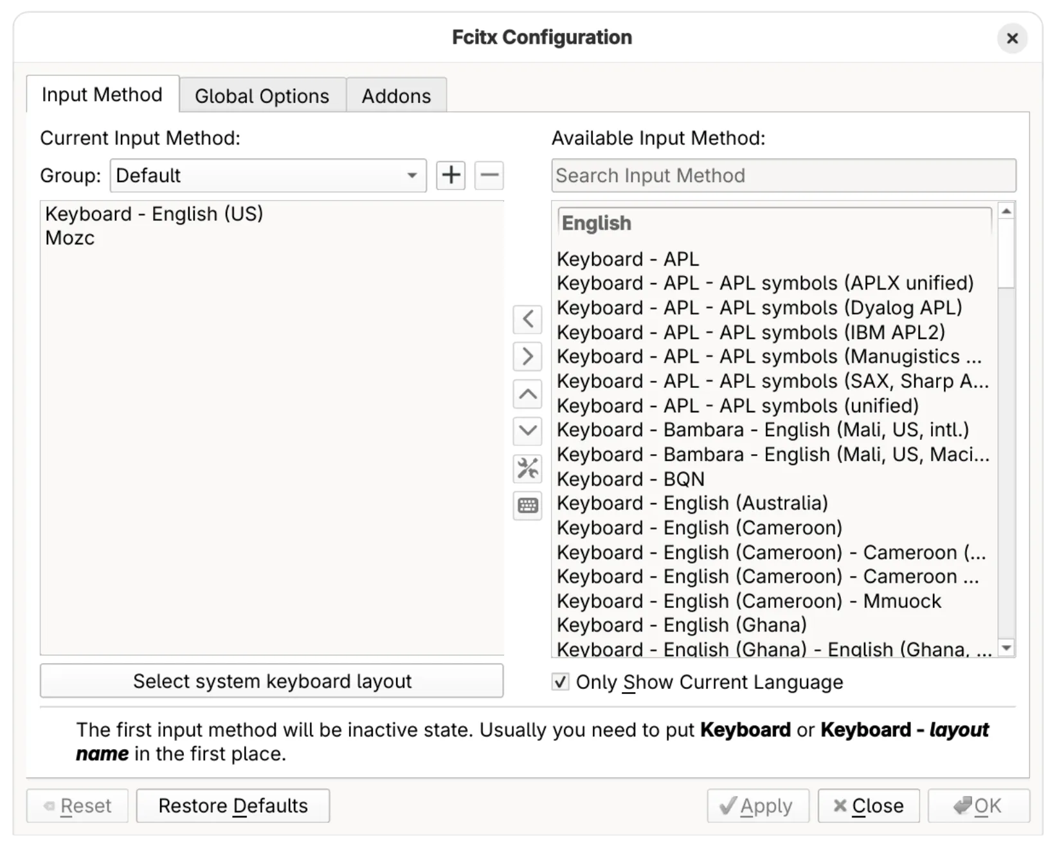This screenshot has height=849, width=1057.
Task: Open the Group Default dropdown
Action: click(267, 176)
